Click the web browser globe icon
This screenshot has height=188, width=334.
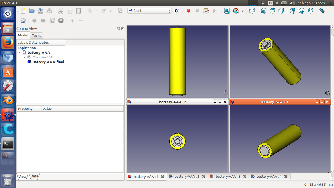pyautogui.click(x=23, y=21)
